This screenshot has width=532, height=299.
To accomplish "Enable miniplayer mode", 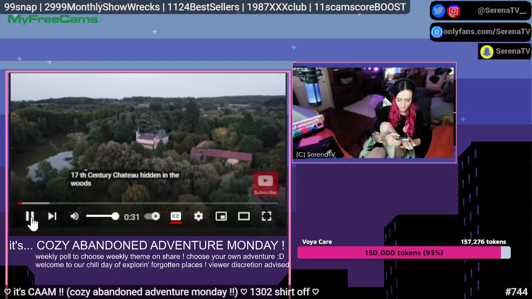I will pyautogui.click(x=221, y=216).
